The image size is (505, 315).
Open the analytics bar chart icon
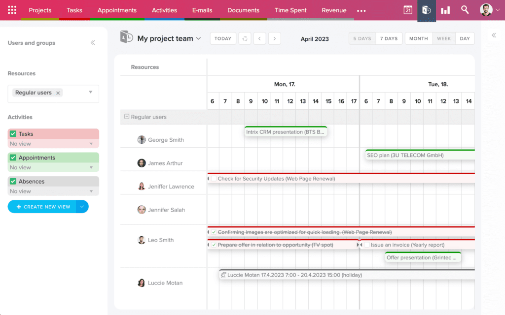click(x=445, y=10)
